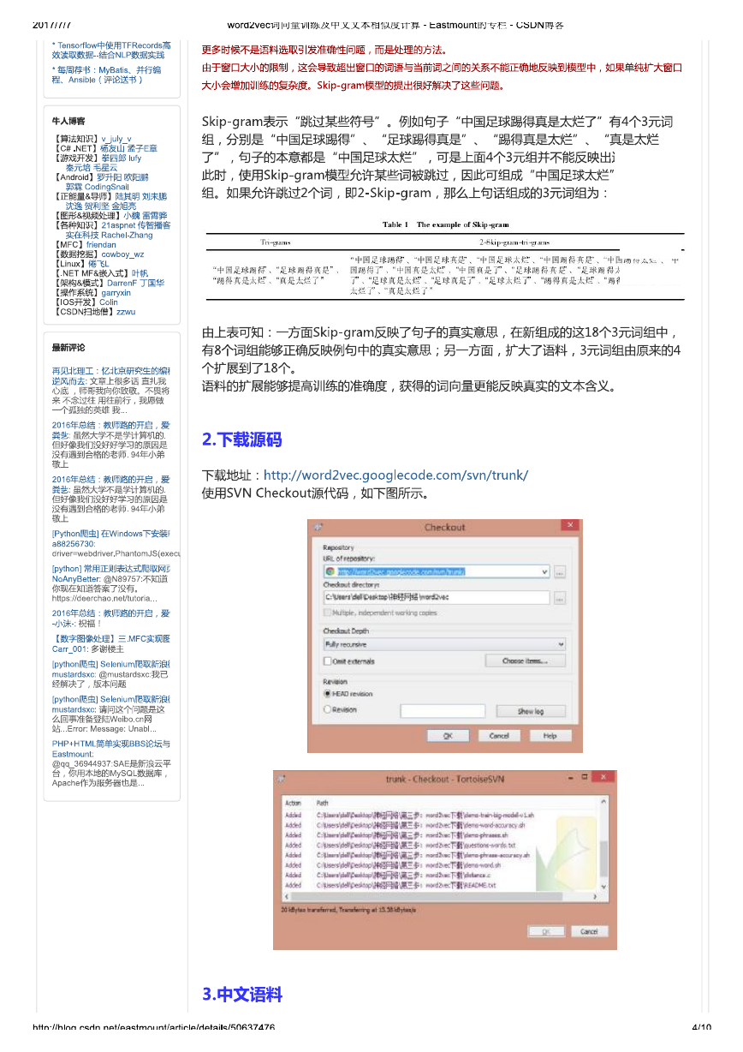Open the 每周荐书 MyBatis link

click(x=106, y=75)
